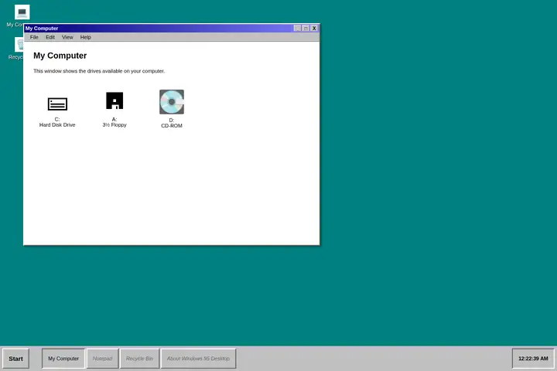
Task: Open About Windows 95 Desktop taskbar button
Action: [199, 359]
